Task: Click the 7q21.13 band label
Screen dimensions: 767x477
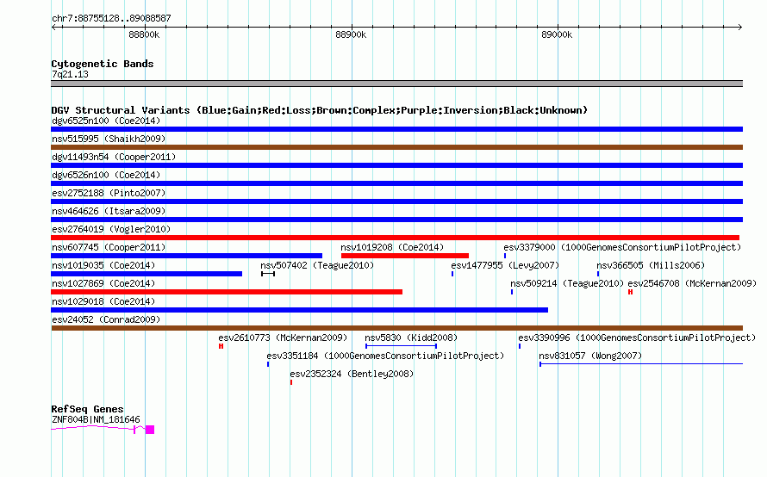Action: 70,74
